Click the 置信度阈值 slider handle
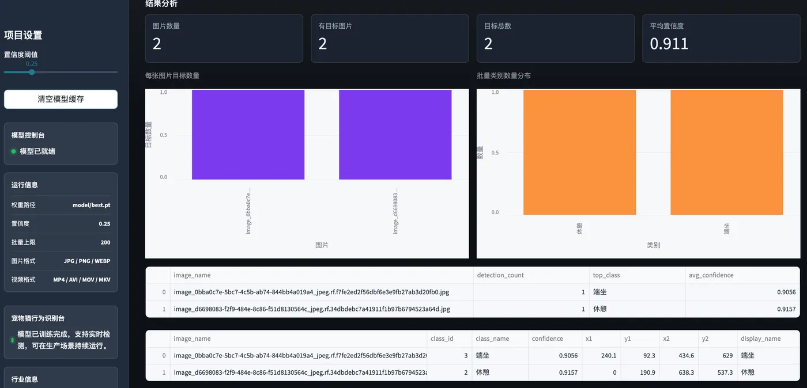The width and height of the screenshot is (807, 388). (32, 72)
